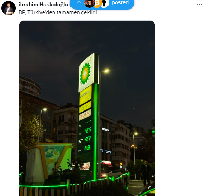Click the green 24.96 price display
This screenshot has height=196, width=211.
tap(87, 148)
